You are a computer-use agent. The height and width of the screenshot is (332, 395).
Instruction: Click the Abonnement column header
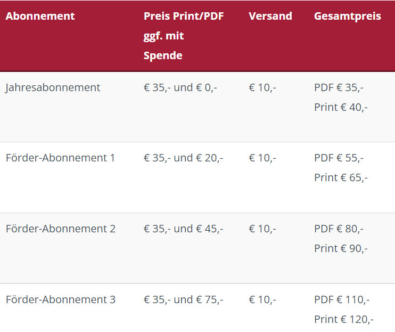[40, 16]
